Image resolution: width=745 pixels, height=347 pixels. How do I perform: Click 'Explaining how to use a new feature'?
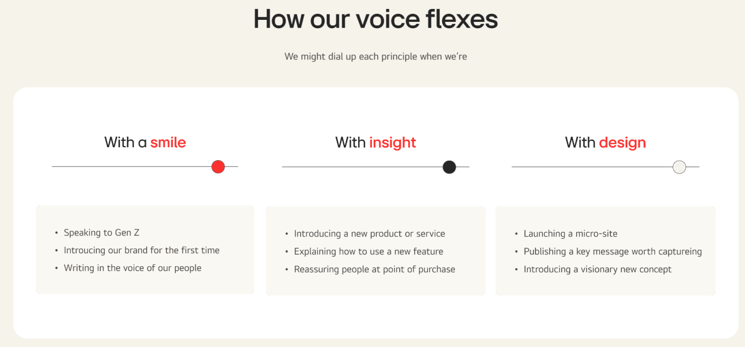(x=369, y=251)
